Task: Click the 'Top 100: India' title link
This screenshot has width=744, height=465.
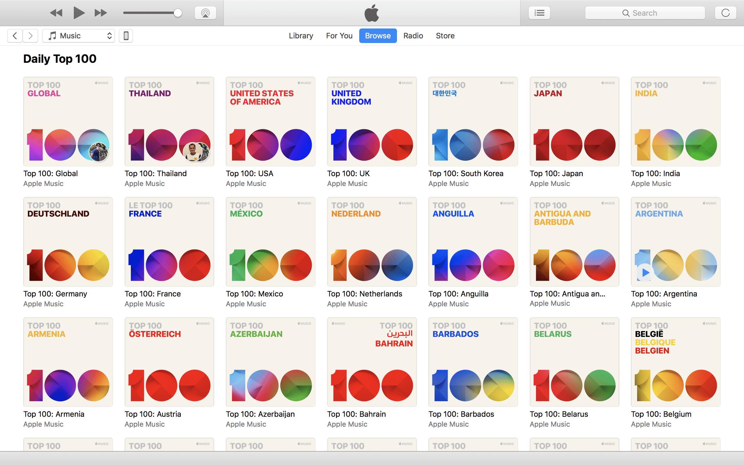Action: point(655,174)
